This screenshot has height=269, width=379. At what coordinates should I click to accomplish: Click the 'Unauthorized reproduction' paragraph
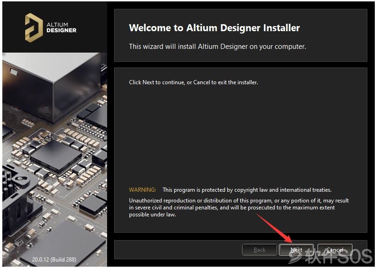pos(239,208)
